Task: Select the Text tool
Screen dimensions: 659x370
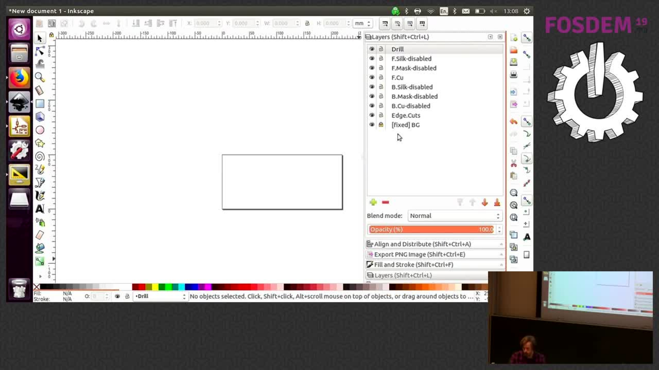Action: tap(40, 209)
